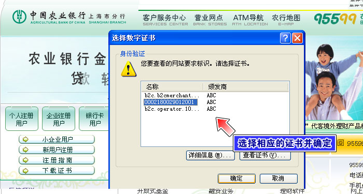Click 注册指南 link button

point(57,160)
